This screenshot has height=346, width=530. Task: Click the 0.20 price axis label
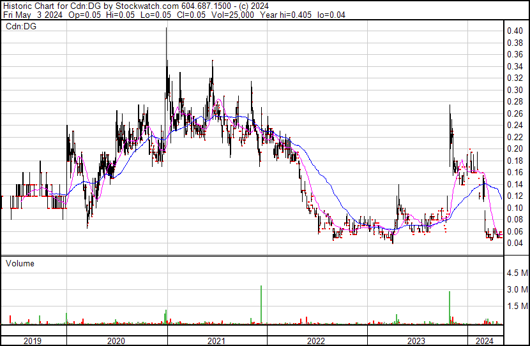[x=515, y=148]
